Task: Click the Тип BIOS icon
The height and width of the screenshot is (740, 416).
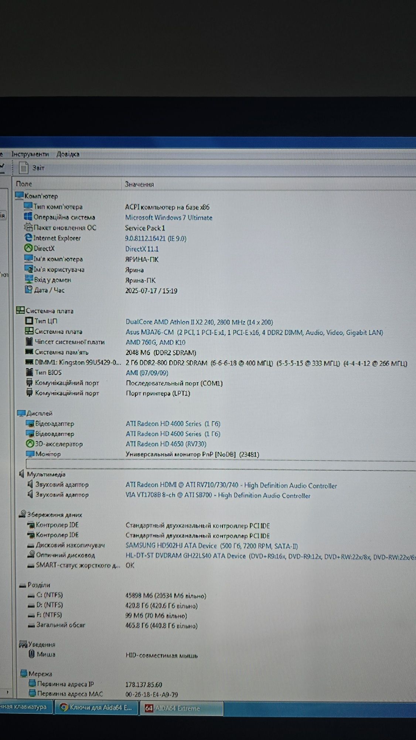Action: (30, 372)
